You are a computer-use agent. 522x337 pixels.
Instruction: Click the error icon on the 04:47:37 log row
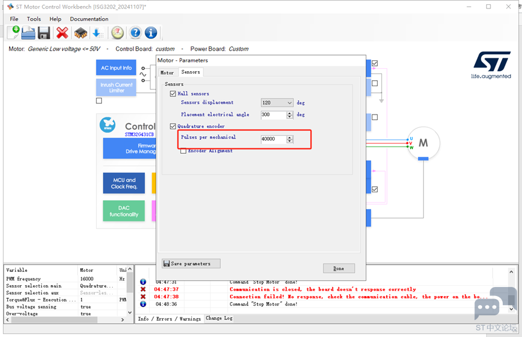pyautogui.click(x=143, y=289)
